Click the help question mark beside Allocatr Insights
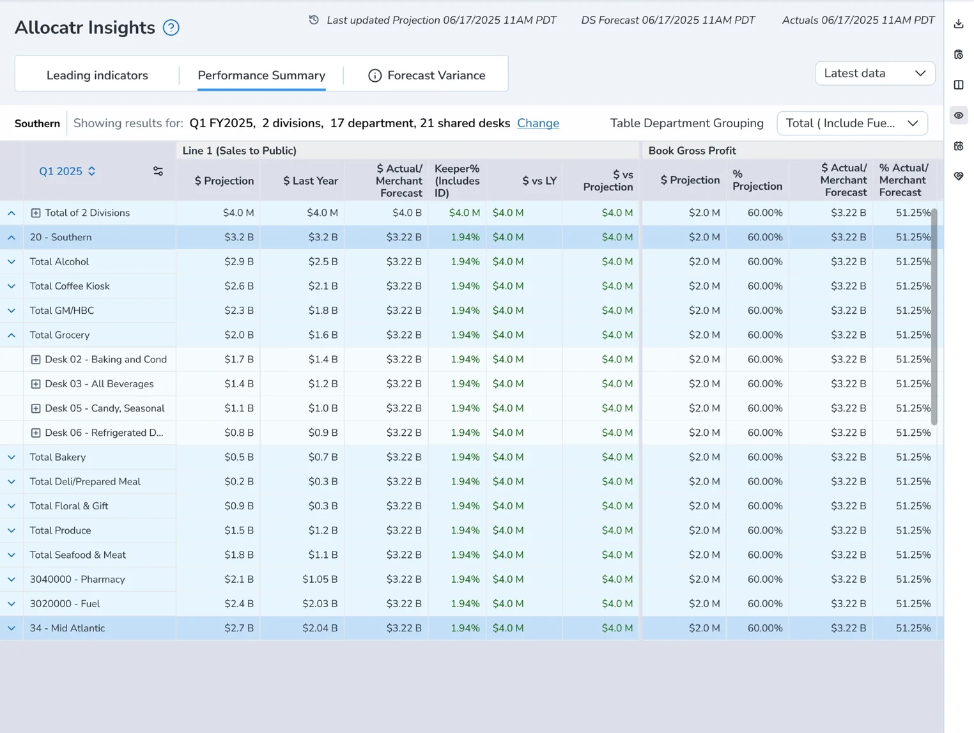 tap(171, 27)
